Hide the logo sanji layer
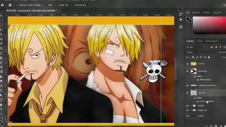 point(188,93)
